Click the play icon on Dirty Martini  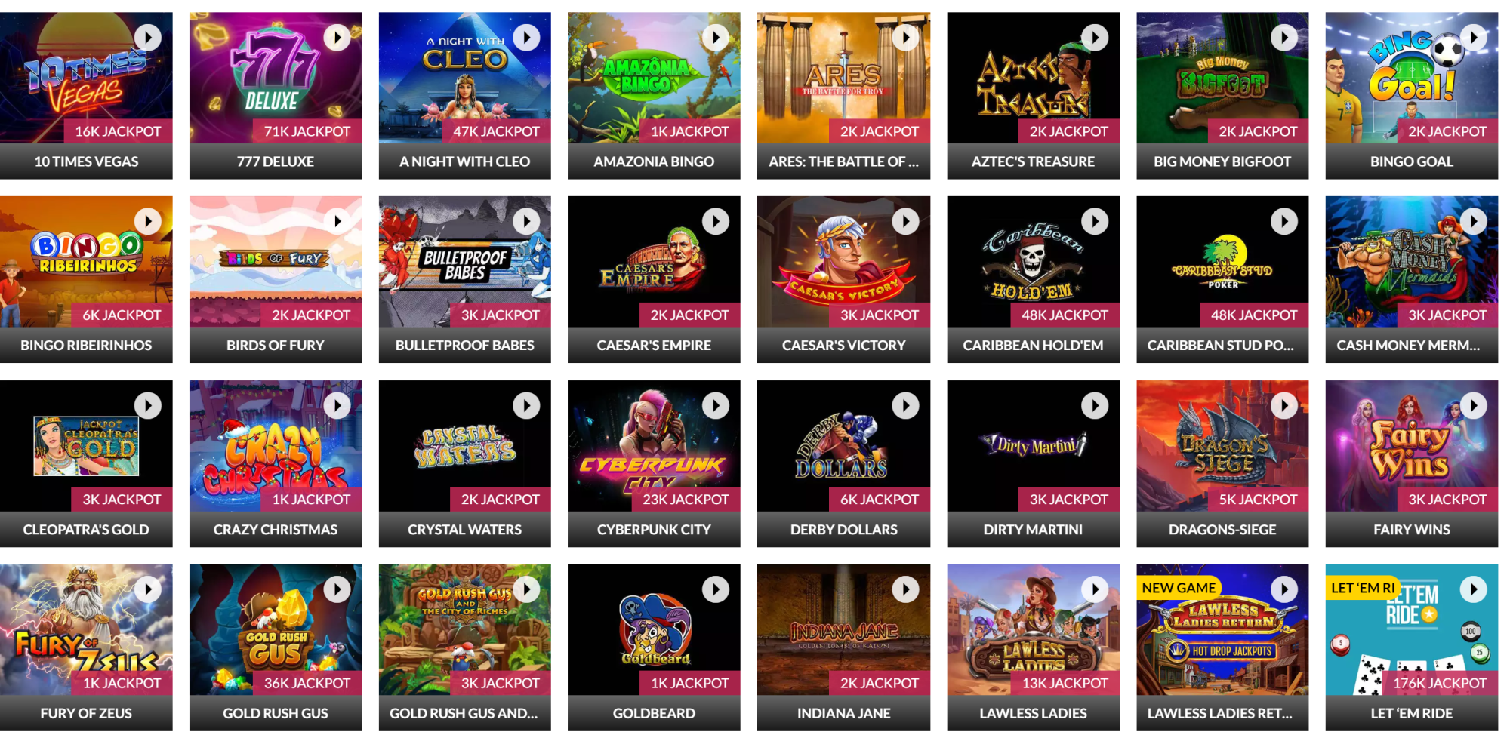1095,406
